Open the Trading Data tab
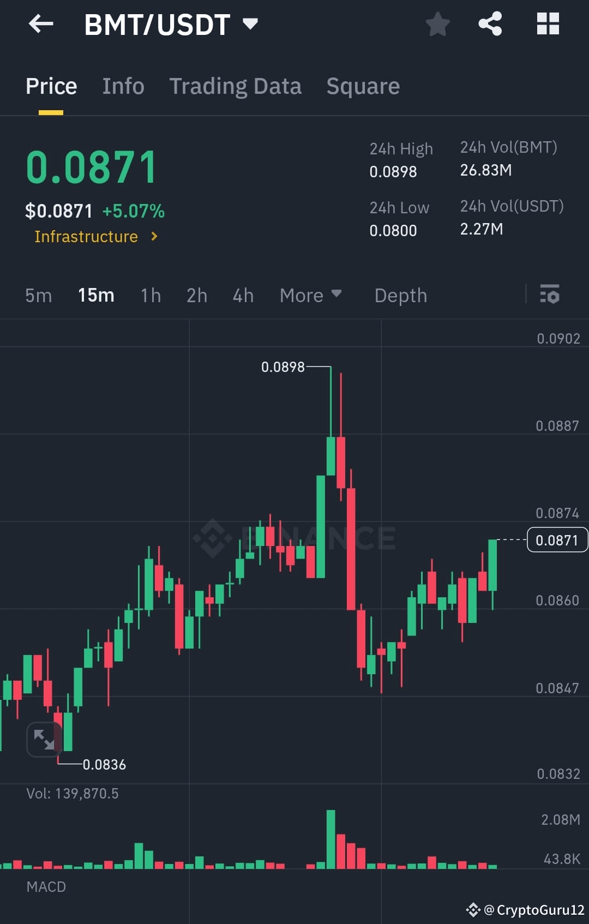This screenshot has width=589, height=924. [x=236, y=86]
